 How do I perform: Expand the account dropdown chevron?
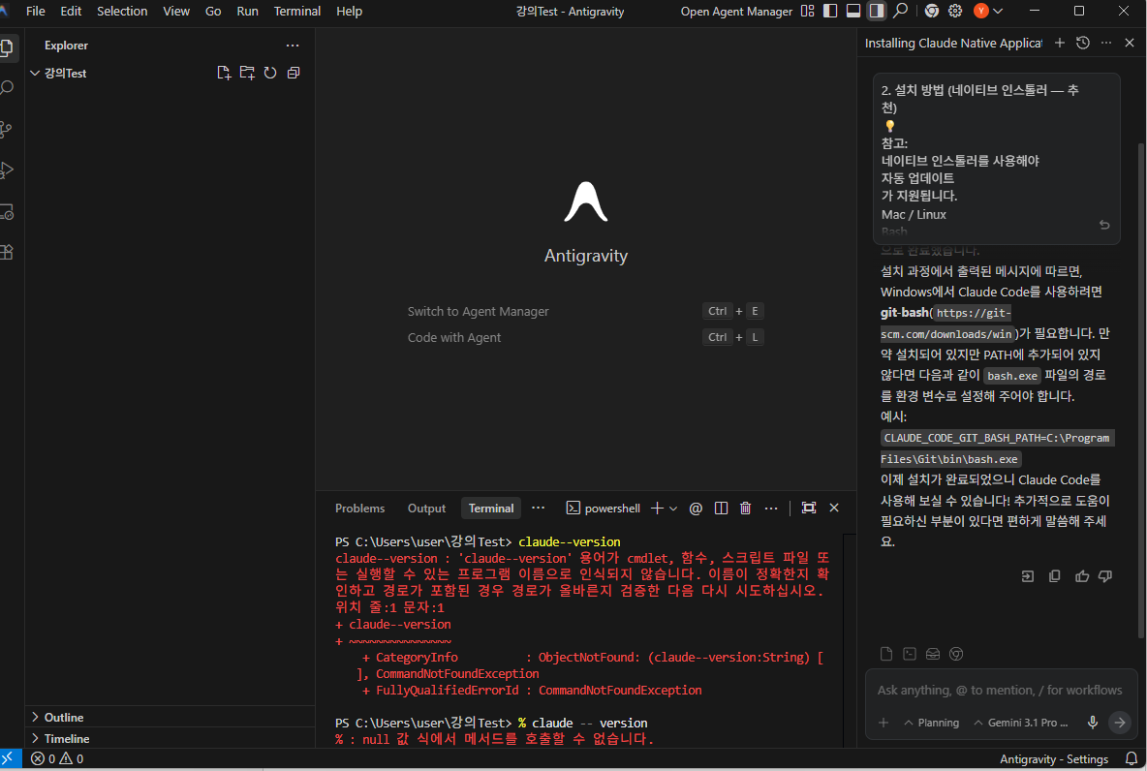coord(998,11)
